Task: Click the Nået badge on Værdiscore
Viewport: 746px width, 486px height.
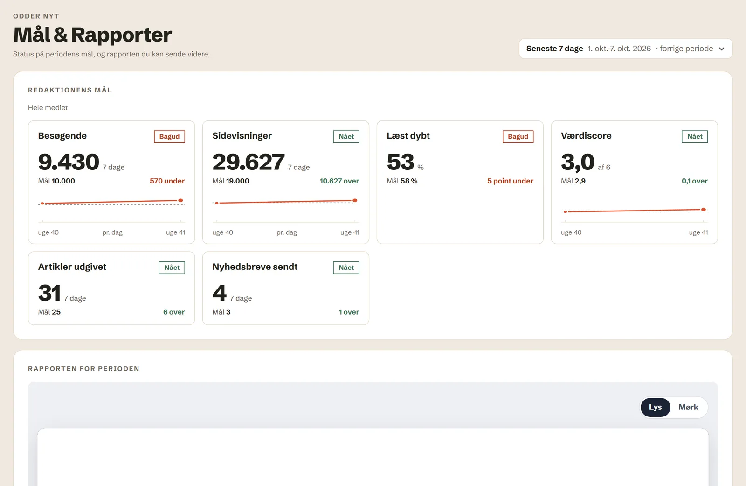Action: [695, 137]
